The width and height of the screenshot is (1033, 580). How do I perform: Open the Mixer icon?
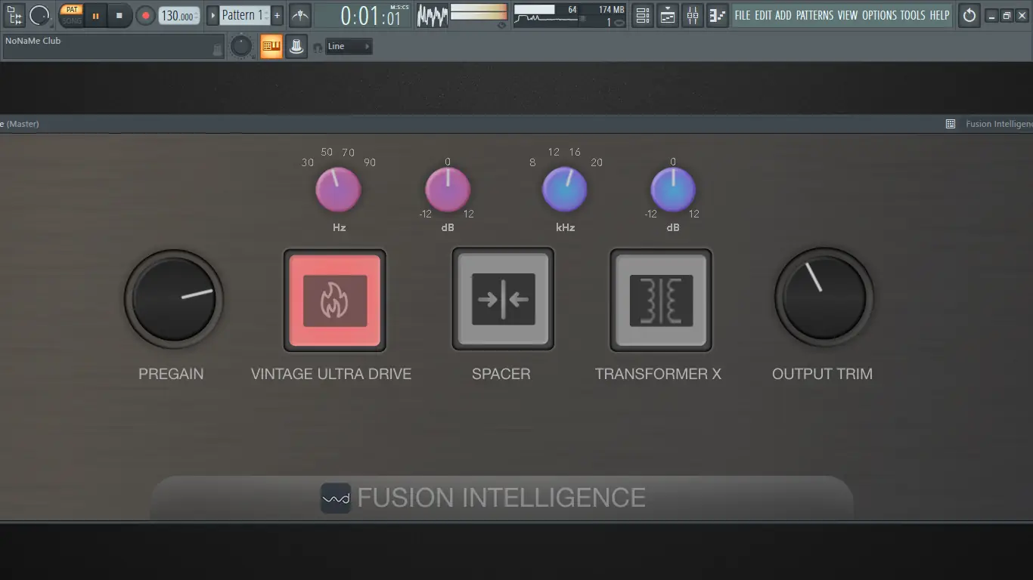[692, 15]
